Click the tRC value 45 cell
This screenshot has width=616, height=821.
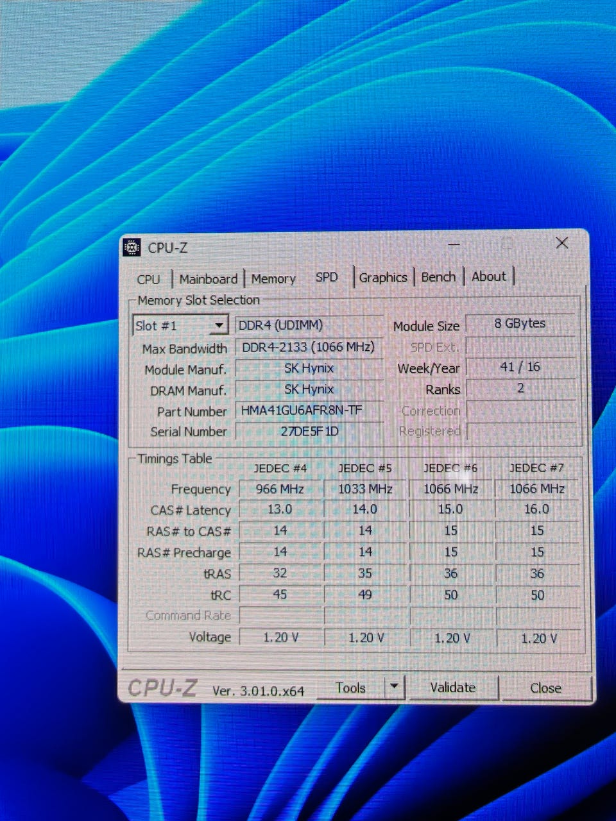pyautogui.click(x=280, y=595)
